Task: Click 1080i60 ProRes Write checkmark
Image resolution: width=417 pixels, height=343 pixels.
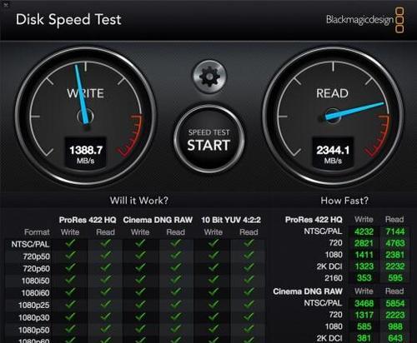Action: 70,291
